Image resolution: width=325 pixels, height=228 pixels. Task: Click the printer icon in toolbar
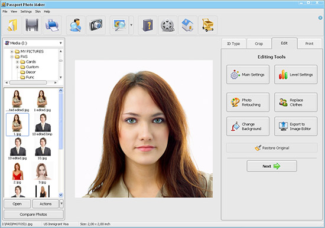pos(52,25)
